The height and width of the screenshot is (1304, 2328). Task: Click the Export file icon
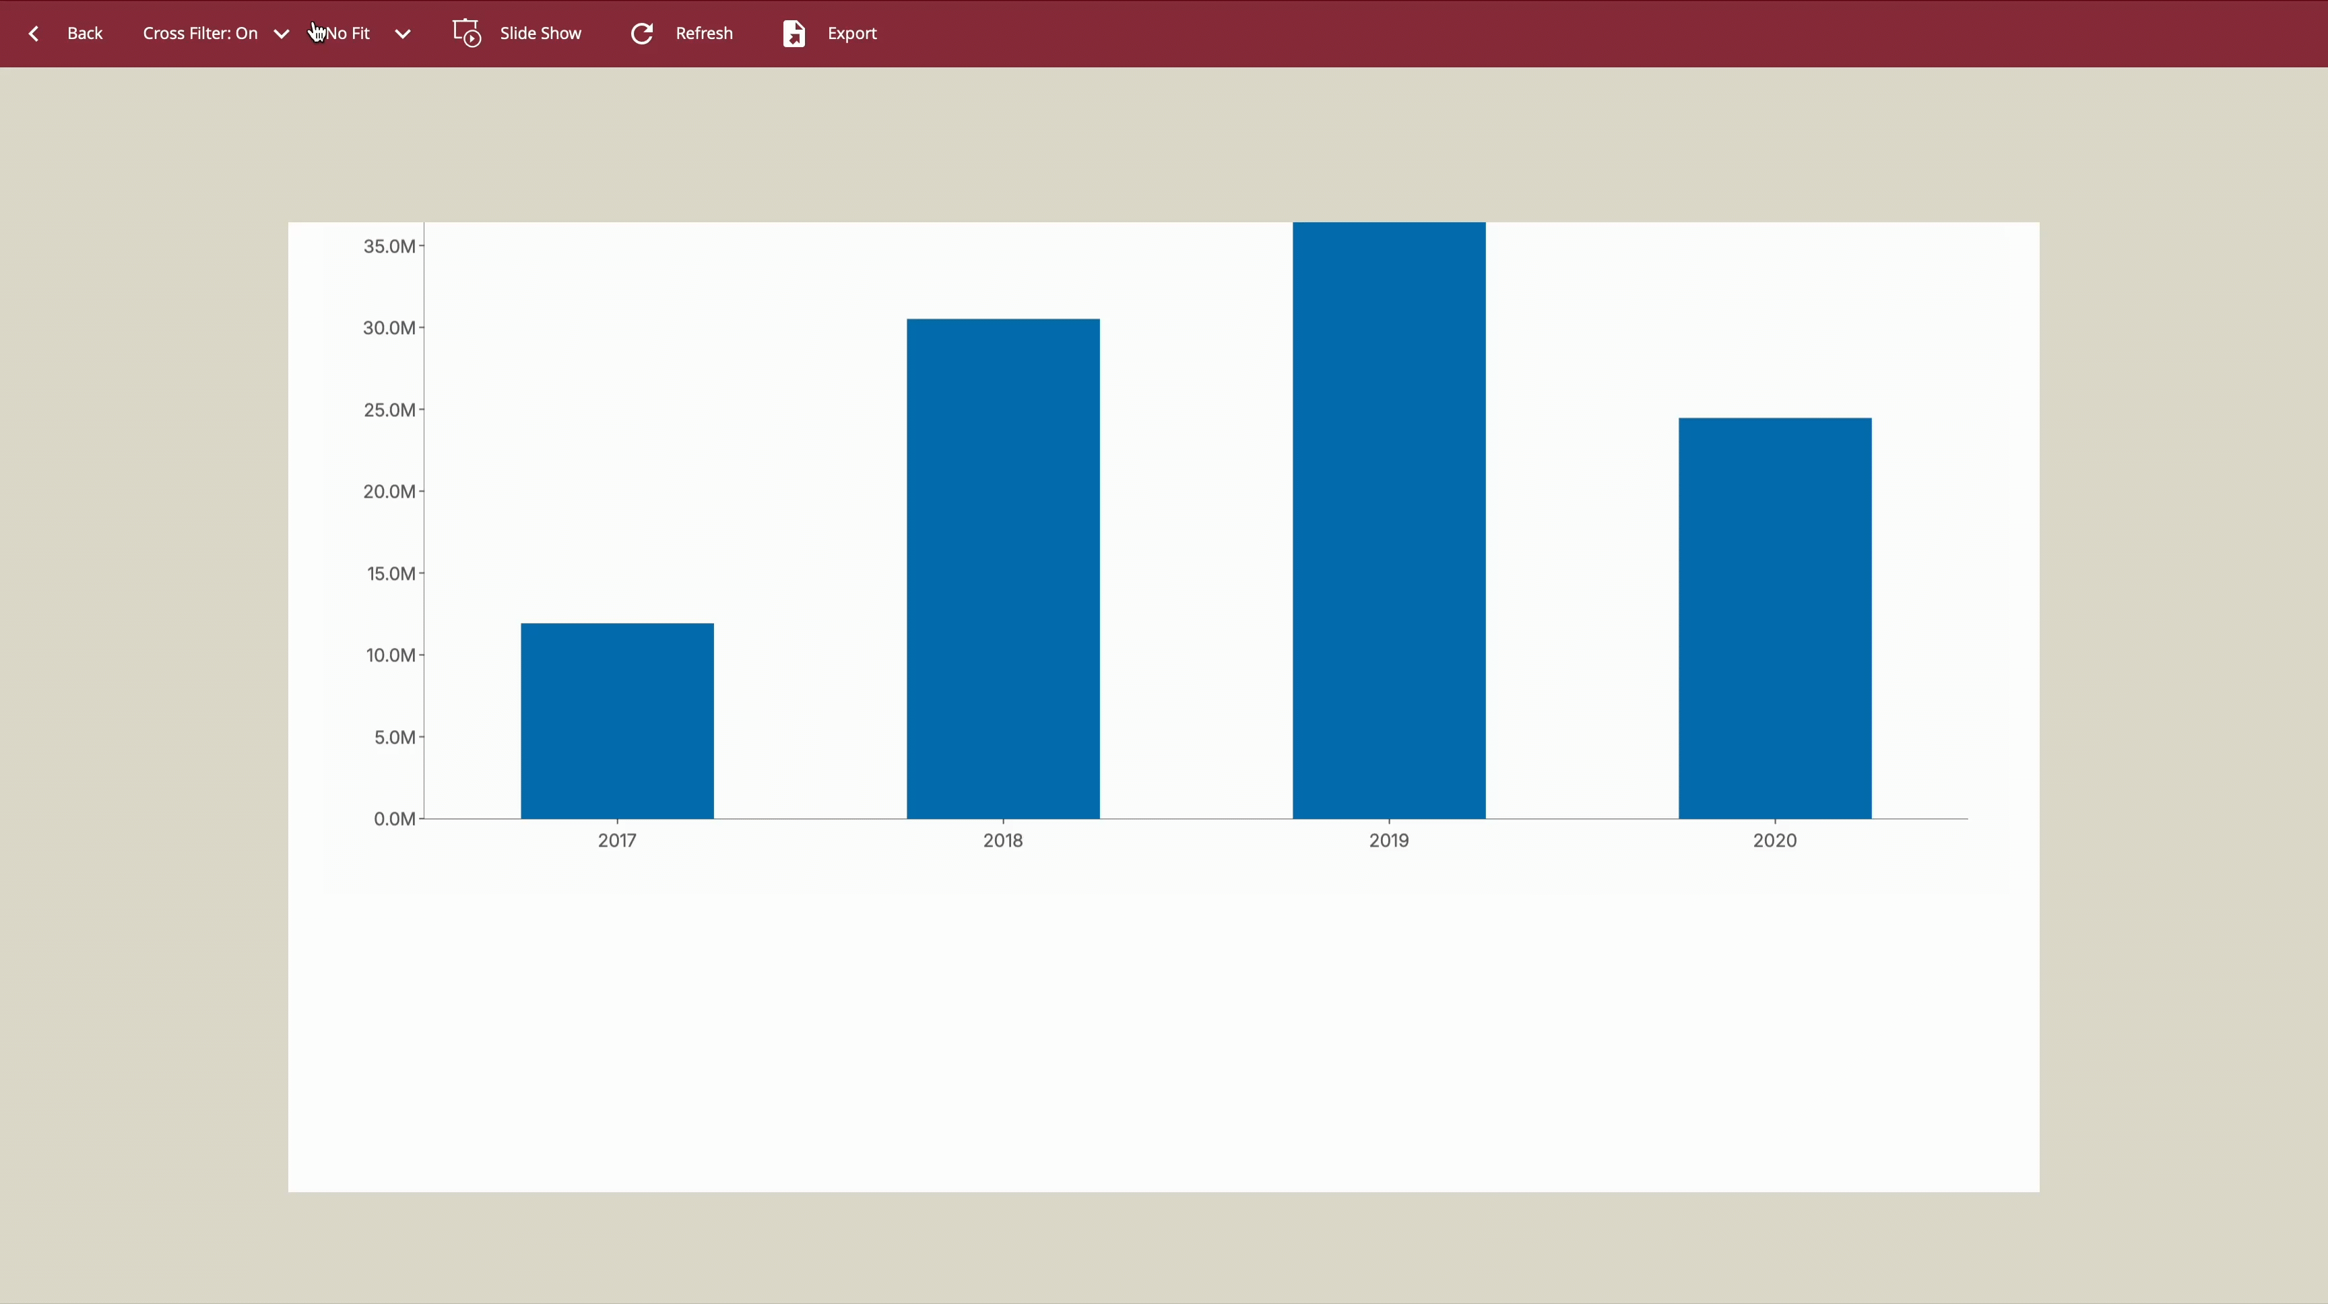click(x=794, y=34)
